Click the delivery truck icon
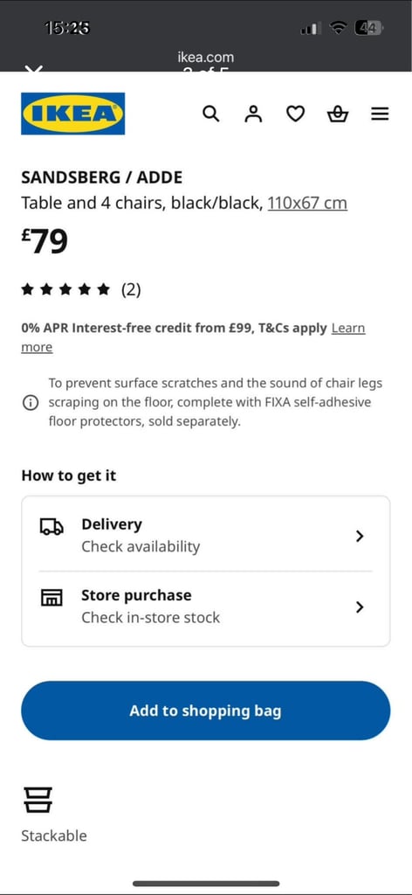This screenshot has width=412, height=895. click(51, 526)
